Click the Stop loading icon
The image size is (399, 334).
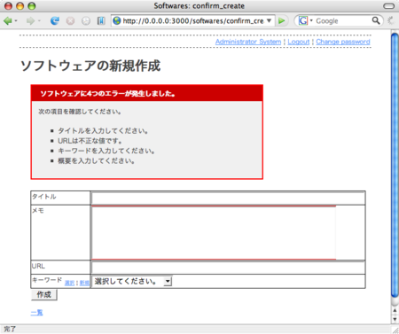pyautogui.click(x=70, y=21)
